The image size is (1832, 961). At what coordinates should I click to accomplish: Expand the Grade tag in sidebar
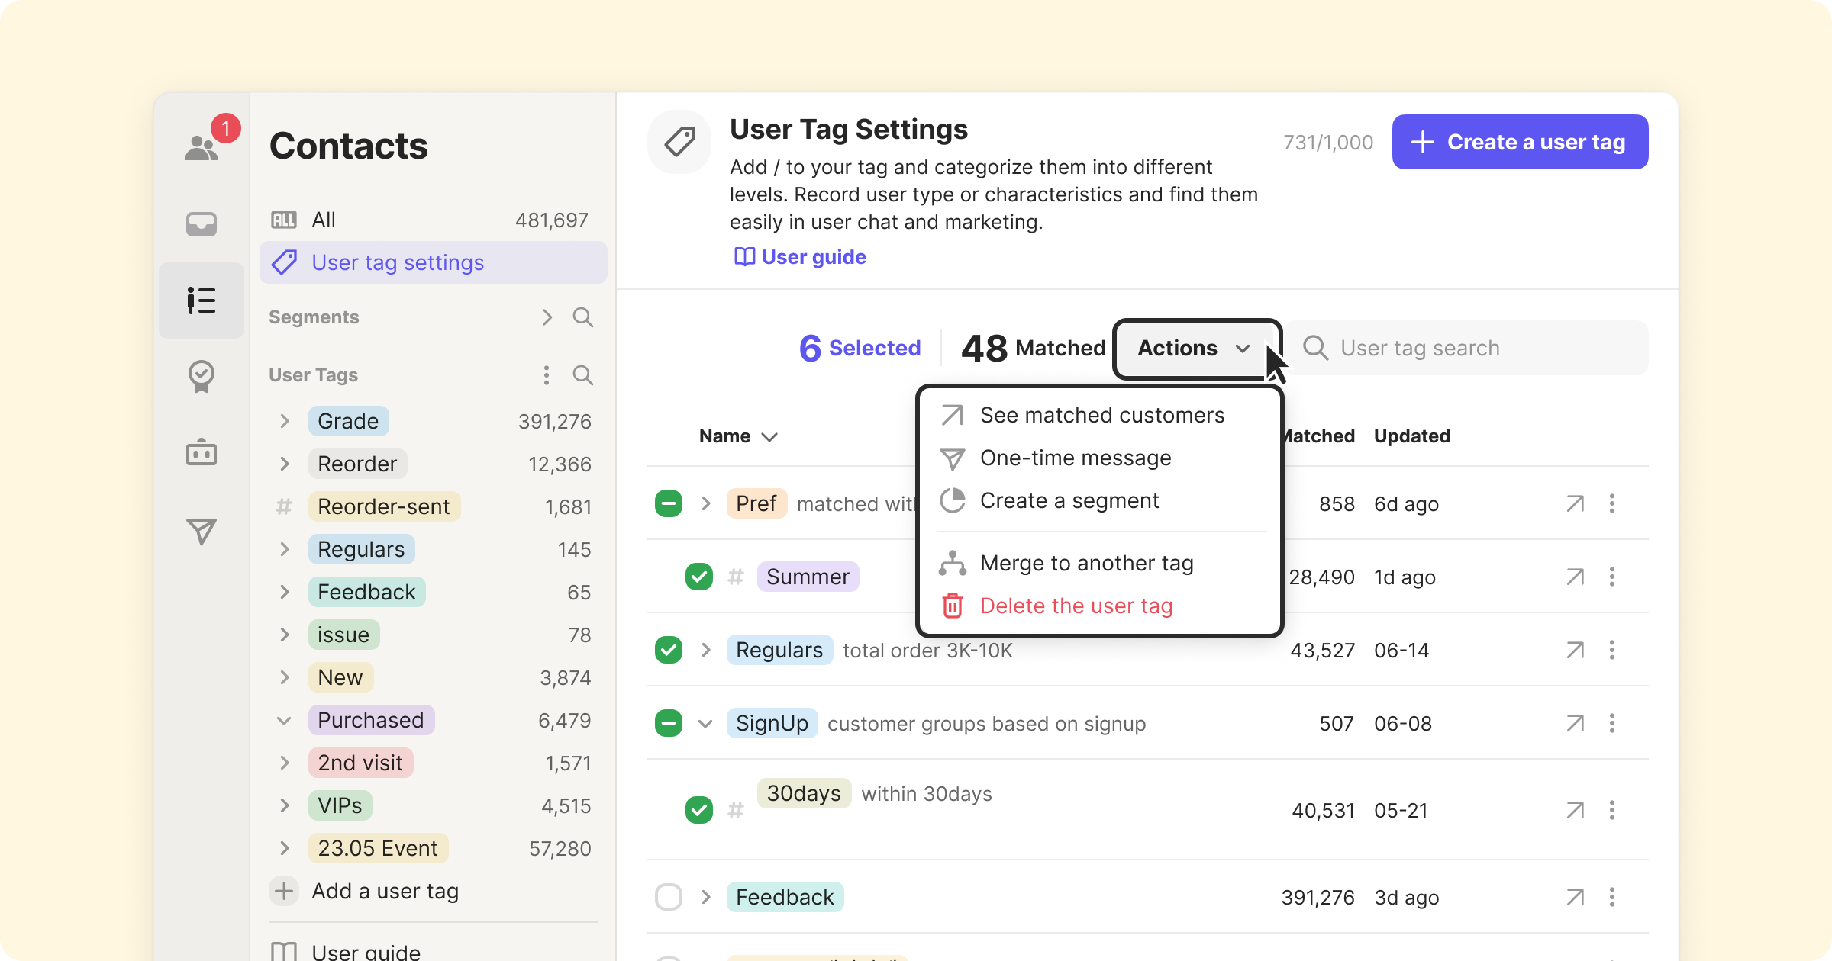pyautogui.click(x=284, y=421)
